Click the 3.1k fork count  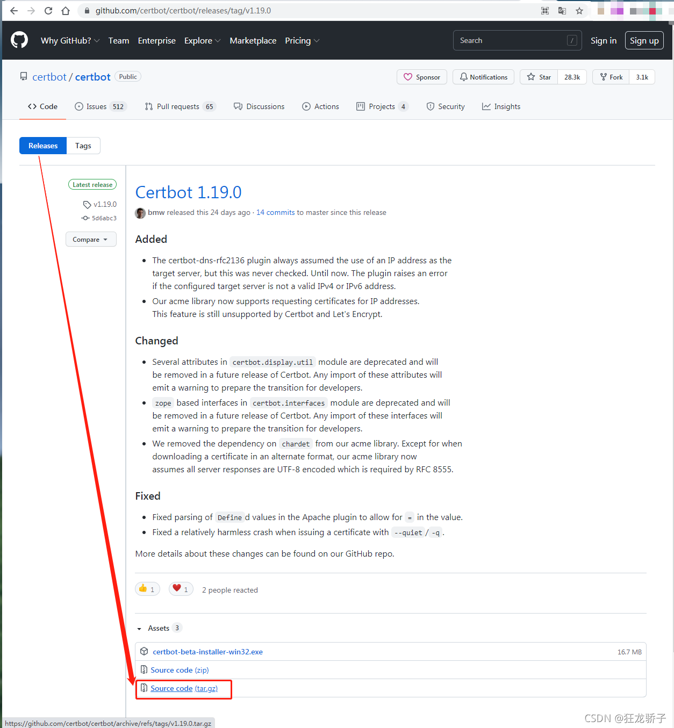pos(642,77)
